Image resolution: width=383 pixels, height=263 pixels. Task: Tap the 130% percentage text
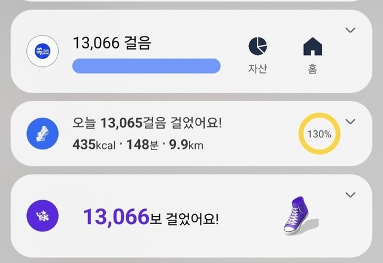[320, 134]
